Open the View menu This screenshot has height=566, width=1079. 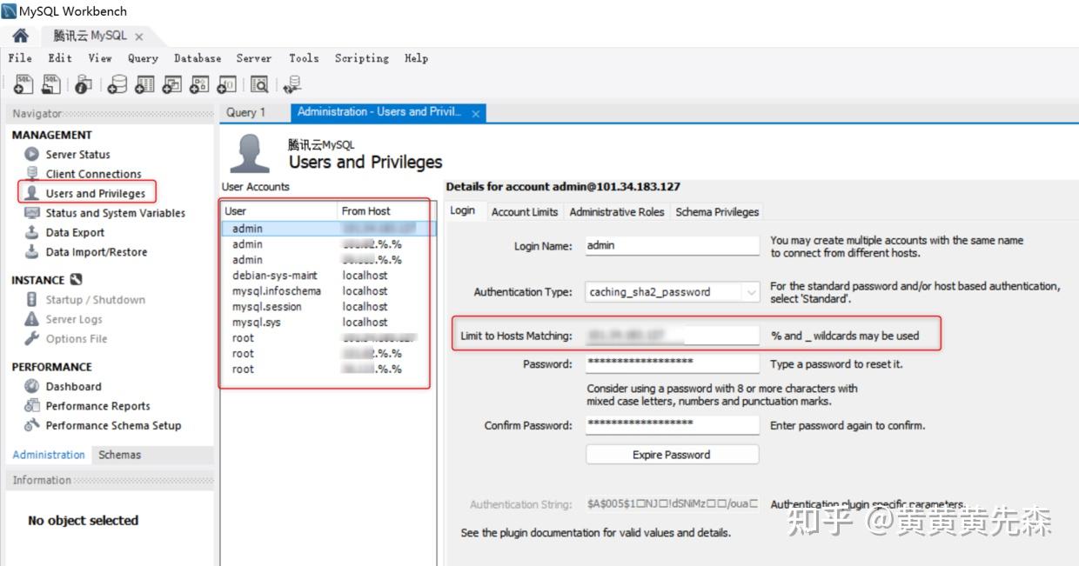100,58
